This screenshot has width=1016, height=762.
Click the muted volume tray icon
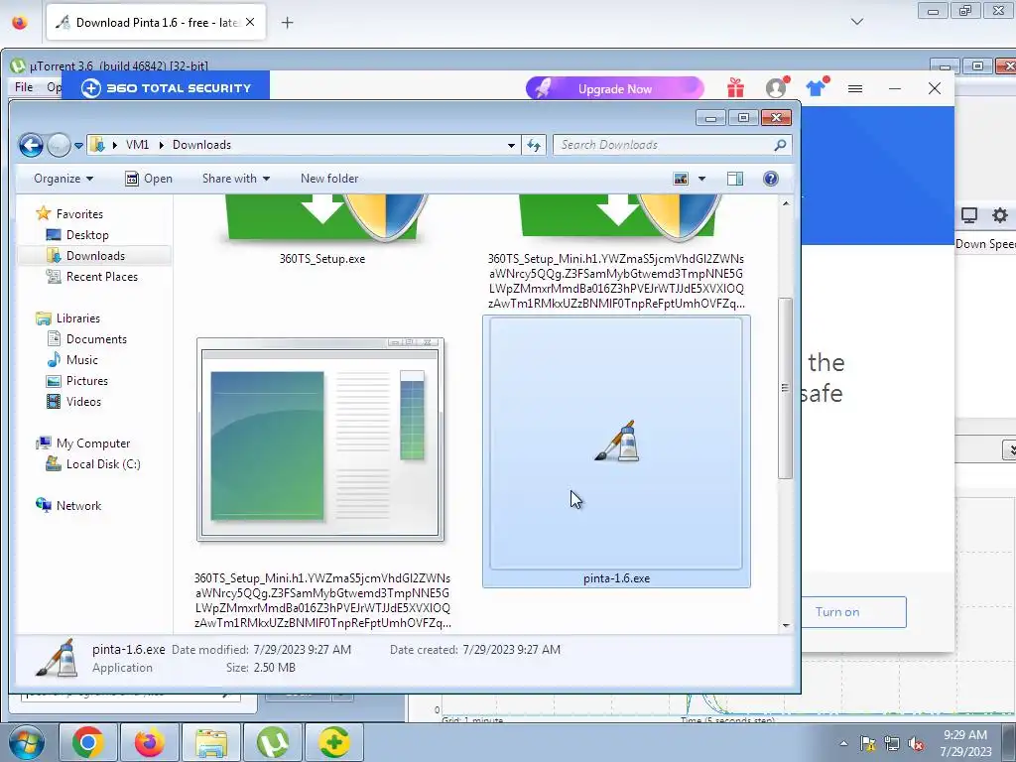916,744
